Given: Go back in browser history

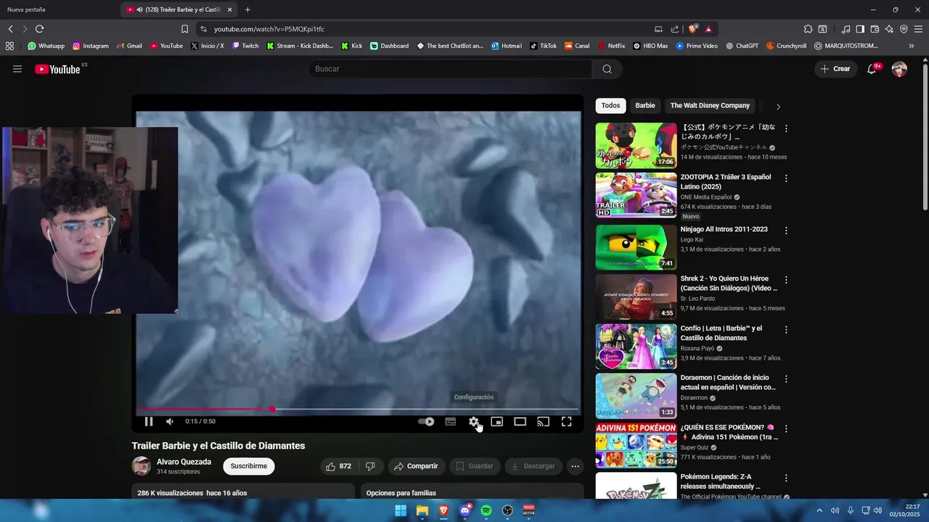Looking at the screenshot, I should coord(10,29).
